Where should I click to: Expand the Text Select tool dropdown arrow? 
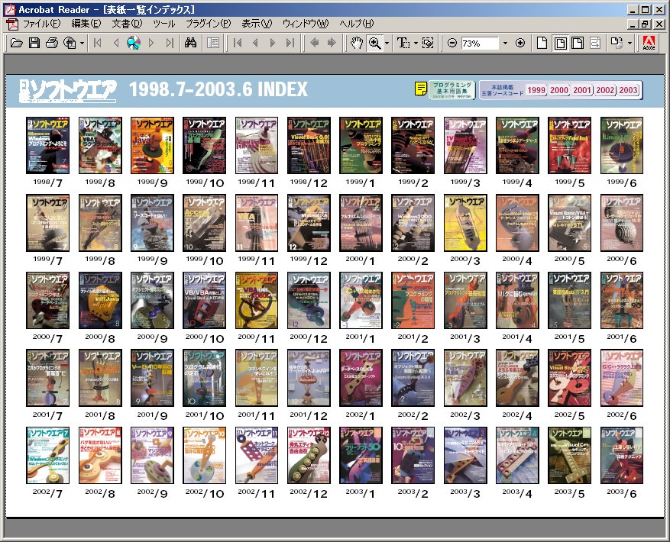point(416,44)
